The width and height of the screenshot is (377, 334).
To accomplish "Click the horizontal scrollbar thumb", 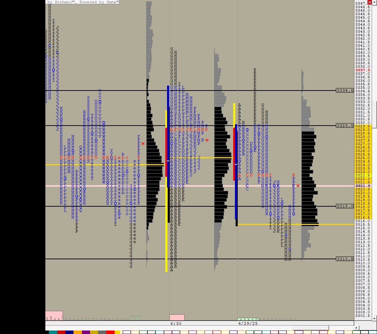I will click(x=311, y=328).
